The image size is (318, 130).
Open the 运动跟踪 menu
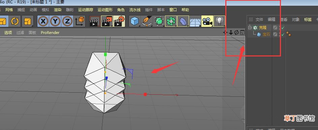(x=86, y=10)
